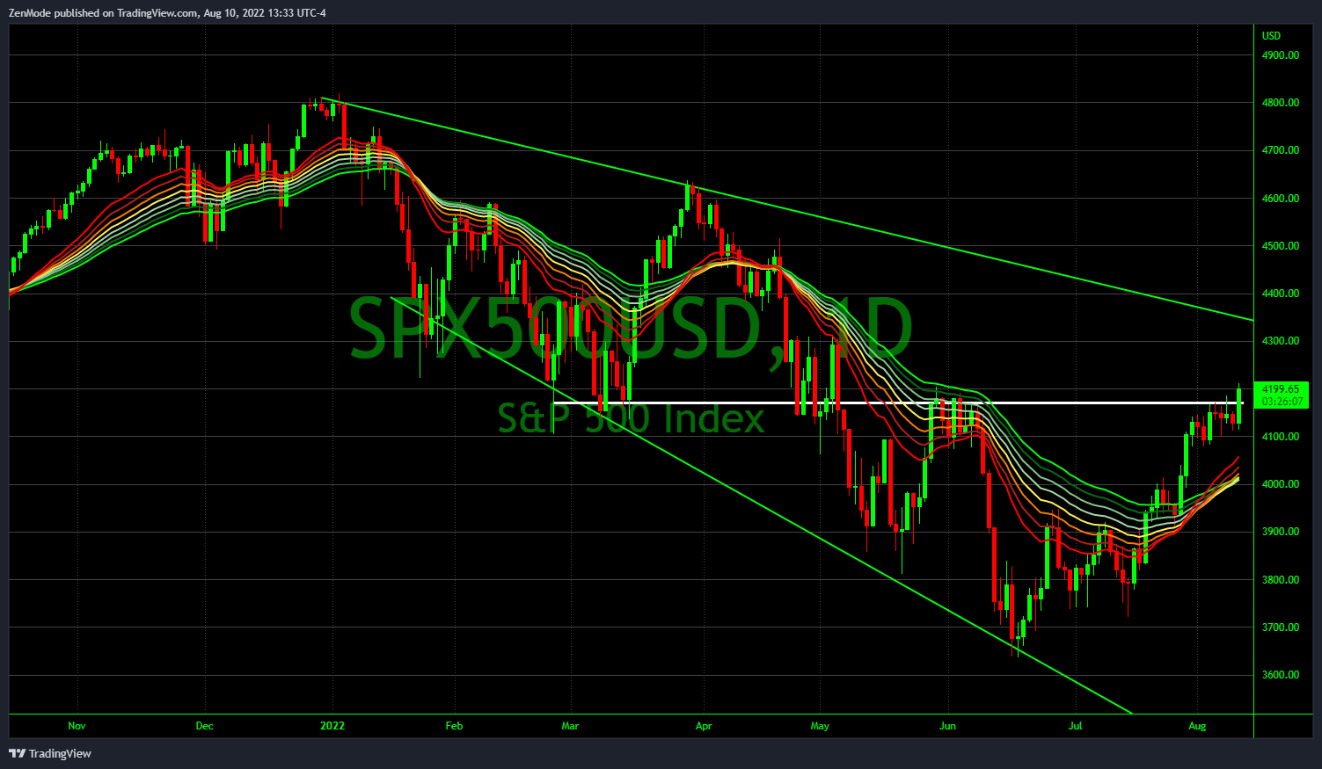The image size is (1322, 769).
Task: Click the Nov date axis label
Action: click(x=77, y=726)
